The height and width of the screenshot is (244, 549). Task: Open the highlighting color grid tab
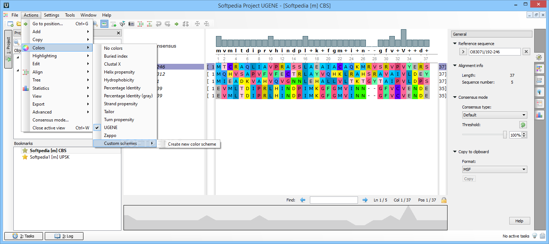point(539,68)
